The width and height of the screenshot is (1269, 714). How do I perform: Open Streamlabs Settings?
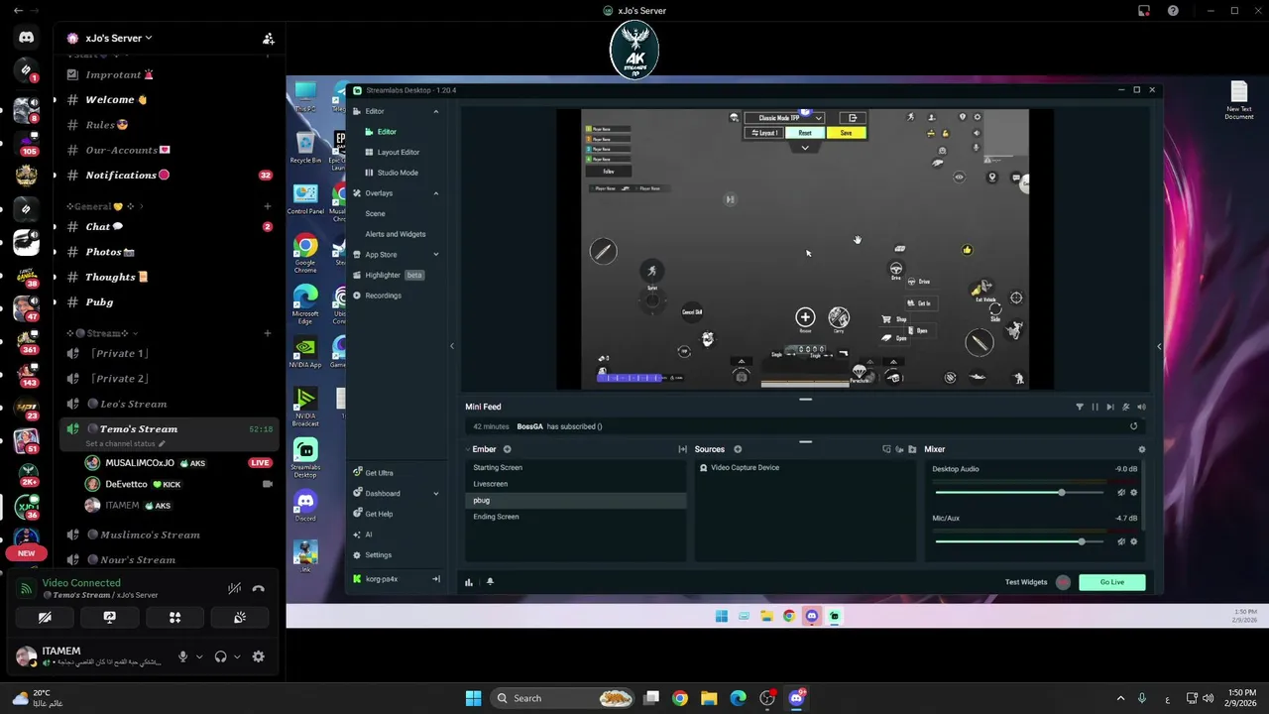pos(373,555)
